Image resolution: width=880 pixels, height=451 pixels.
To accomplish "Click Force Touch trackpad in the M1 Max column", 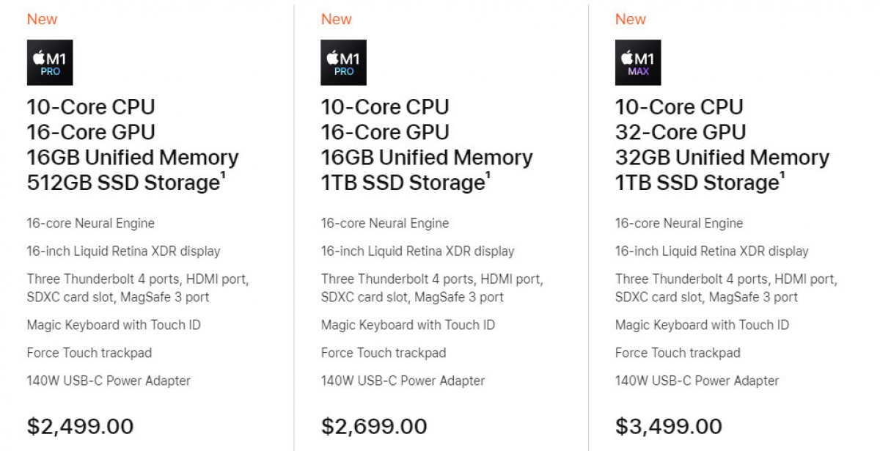I will [x=678, y=353].
